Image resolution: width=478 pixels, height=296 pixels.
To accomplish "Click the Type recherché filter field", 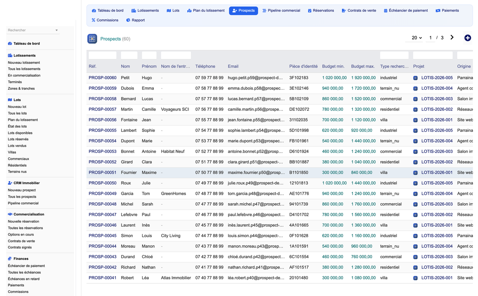I will tap(394, 55).
